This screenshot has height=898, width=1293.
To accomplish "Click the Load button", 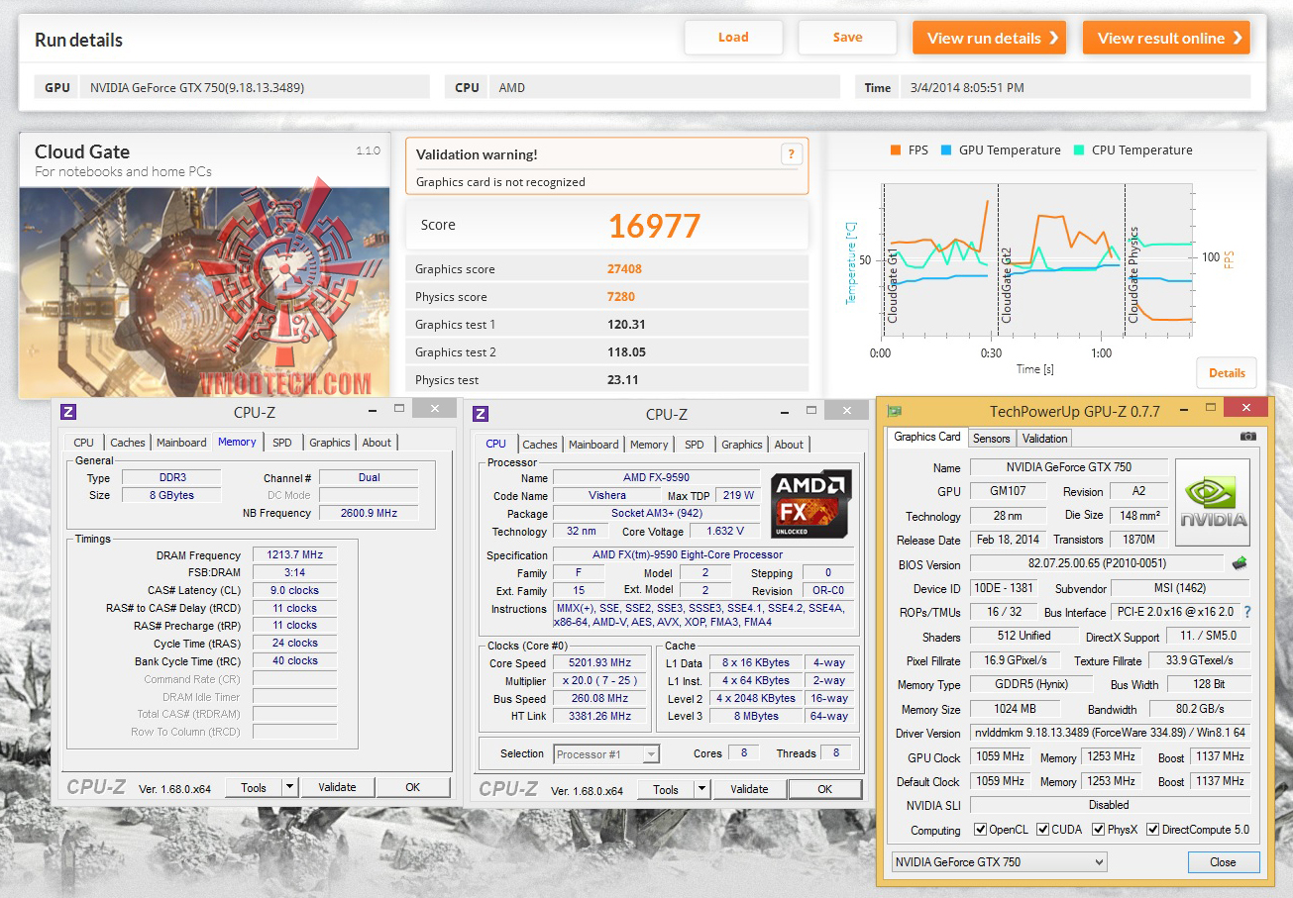I will coord(733,38).
